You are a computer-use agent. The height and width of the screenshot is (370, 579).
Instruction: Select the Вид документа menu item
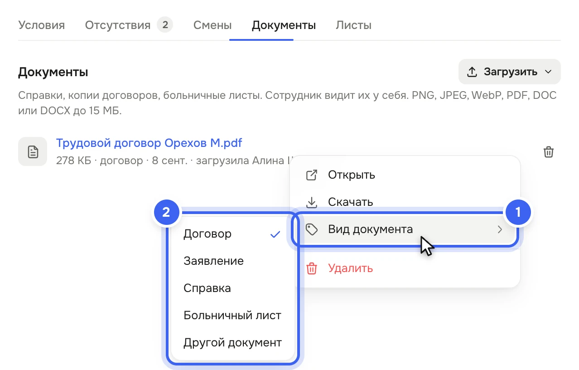tap(404, 229)
